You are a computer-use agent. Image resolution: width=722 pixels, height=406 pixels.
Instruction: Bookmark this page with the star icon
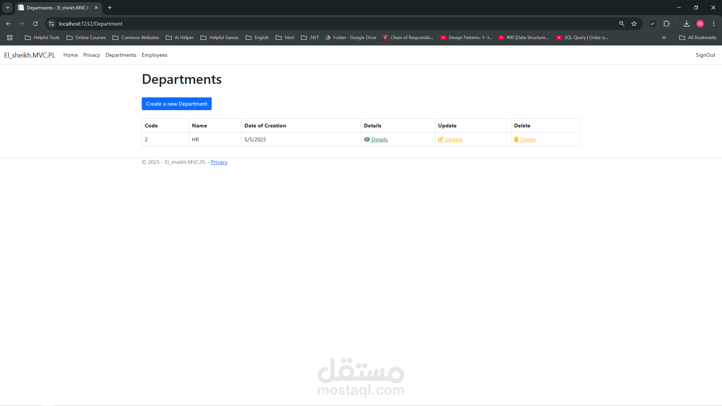pyautogui.click(x=634, y=24)
